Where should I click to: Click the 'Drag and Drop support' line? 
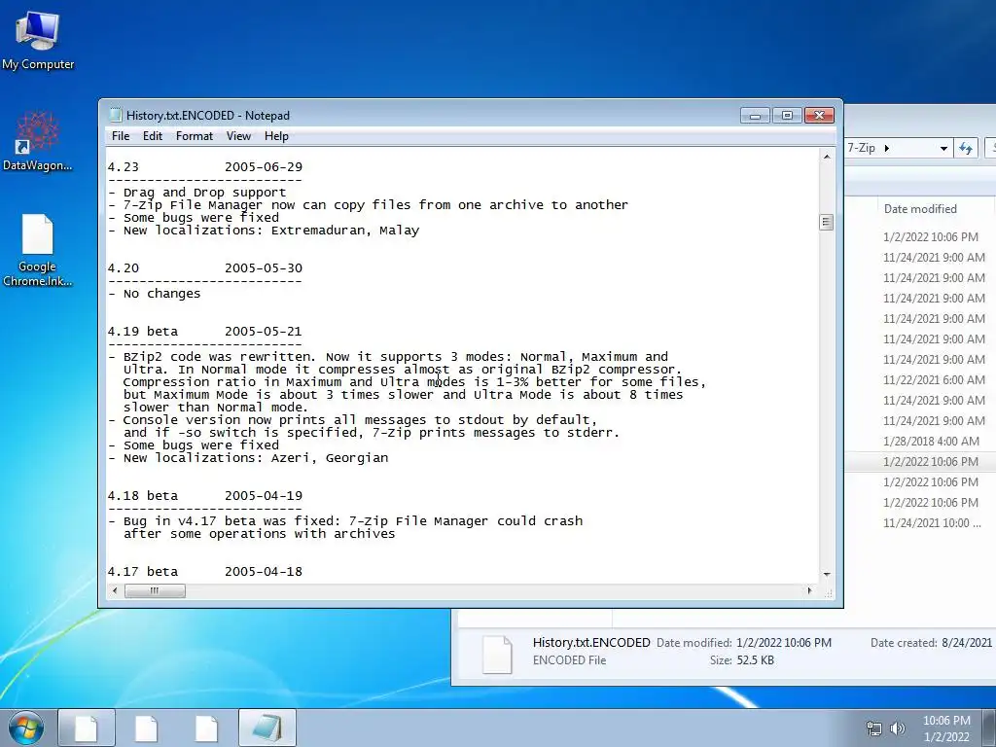tap(196, 193)
